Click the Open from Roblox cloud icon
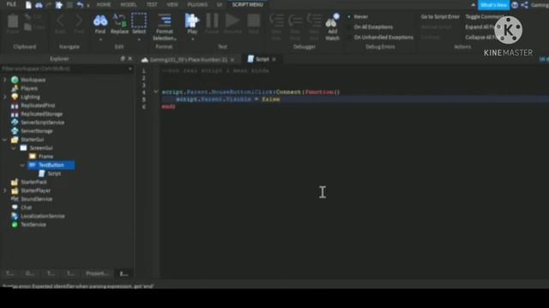 [x=39, y=5]
